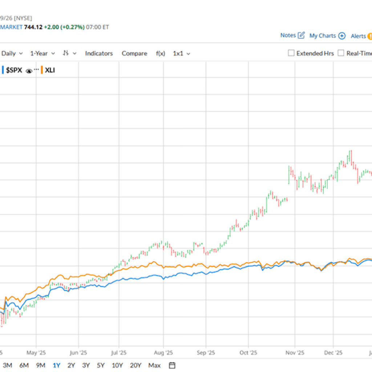Click the Notes edit pencil icon
This screenshot has height=372, width=372.
click(301, 35)
